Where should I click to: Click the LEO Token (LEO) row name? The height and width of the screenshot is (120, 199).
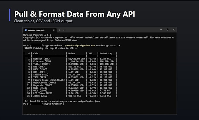[43, 93]
